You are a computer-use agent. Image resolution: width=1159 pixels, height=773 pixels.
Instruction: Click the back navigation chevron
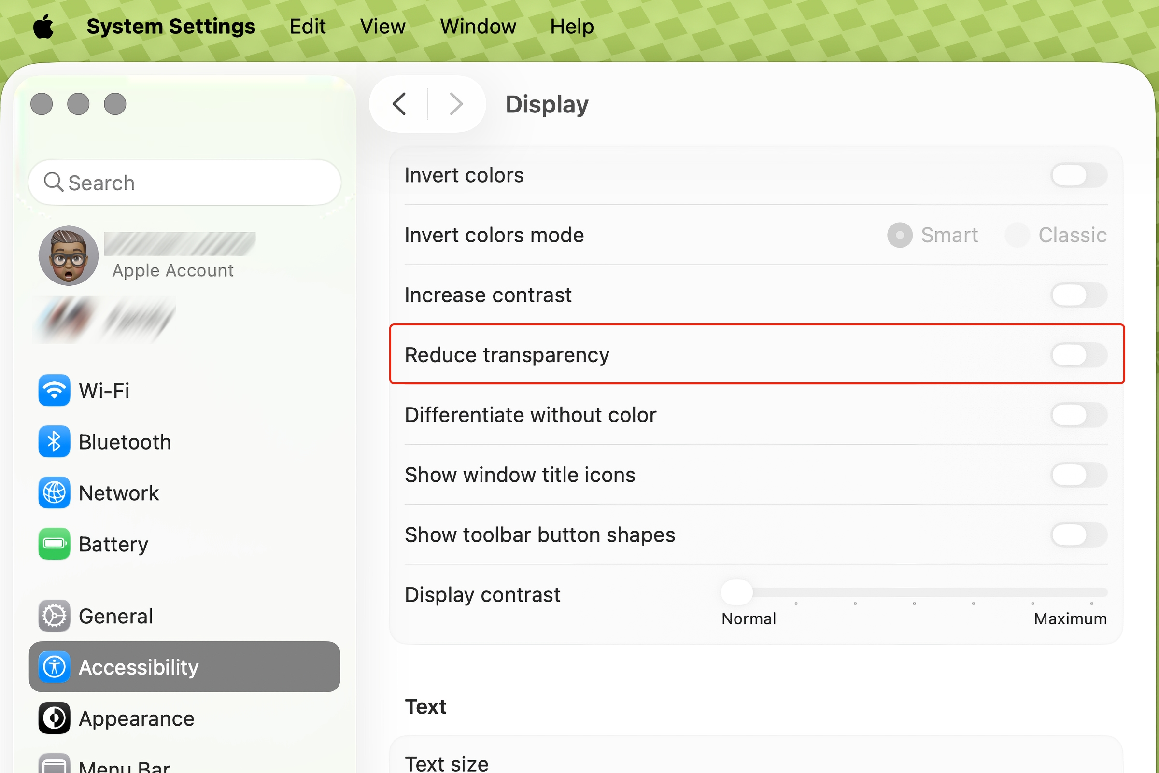[x=399, y=104]
